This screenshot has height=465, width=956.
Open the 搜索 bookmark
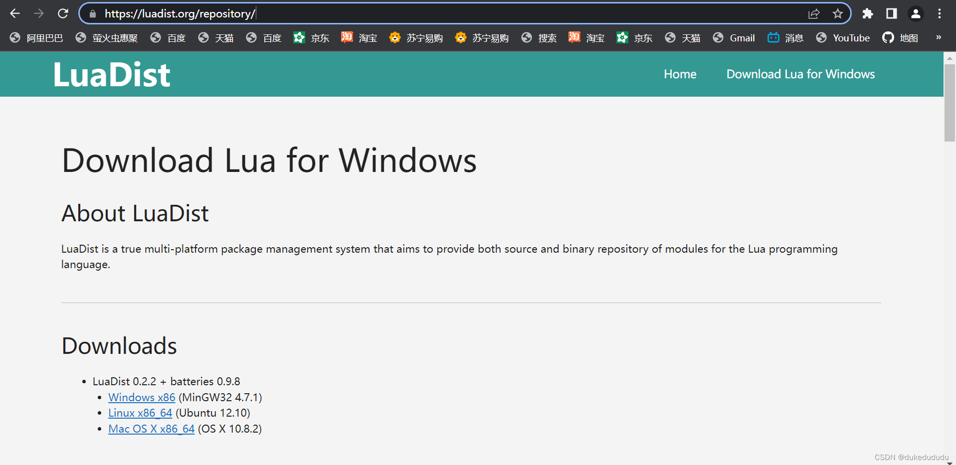tap(539, 38)
